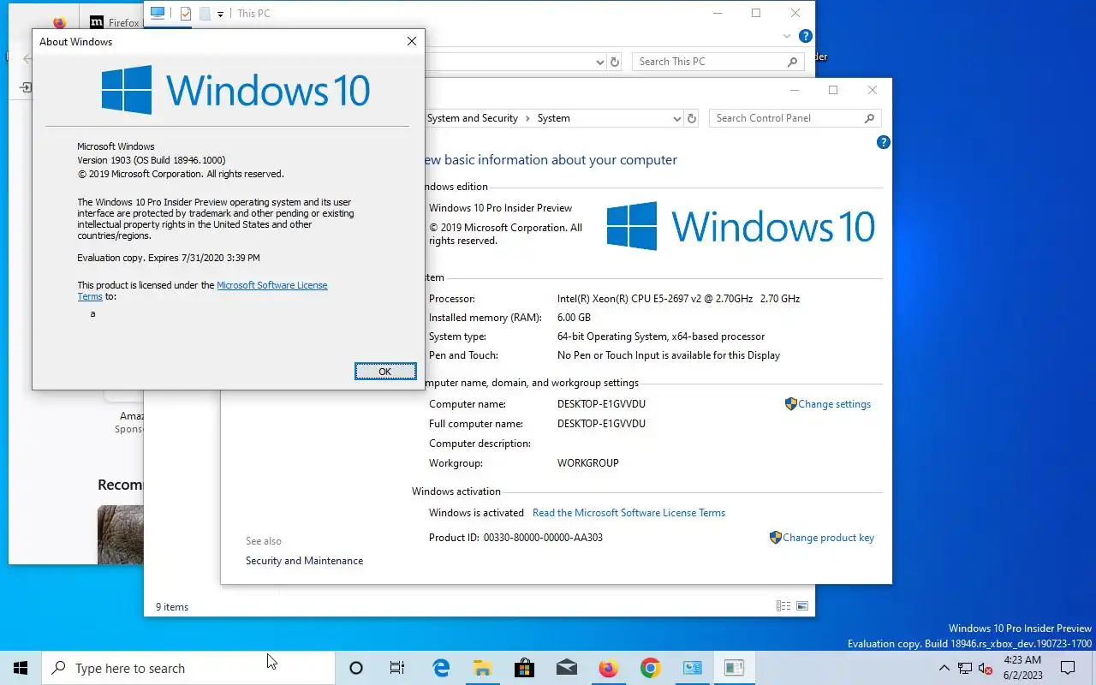This screenshot has height=685, width=1096.
Task: Switch to winver taskbar icon
Action: (x=734, y=668)
